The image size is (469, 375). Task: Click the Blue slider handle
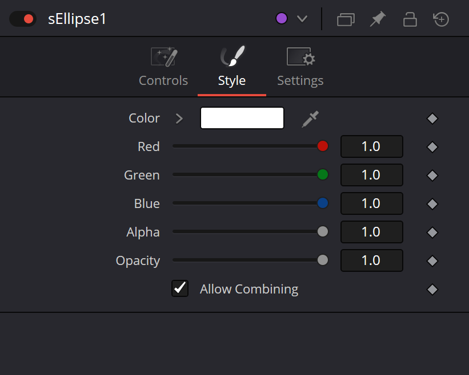(x=323, y=203)
